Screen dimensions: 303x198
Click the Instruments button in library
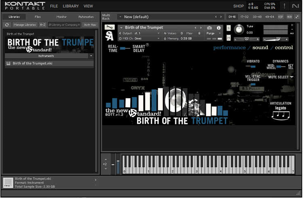(x=47, y=56)
